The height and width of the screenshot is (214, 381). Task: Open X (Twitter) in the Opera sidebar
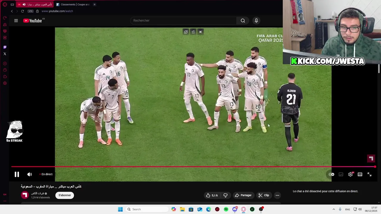click(5, 54)
